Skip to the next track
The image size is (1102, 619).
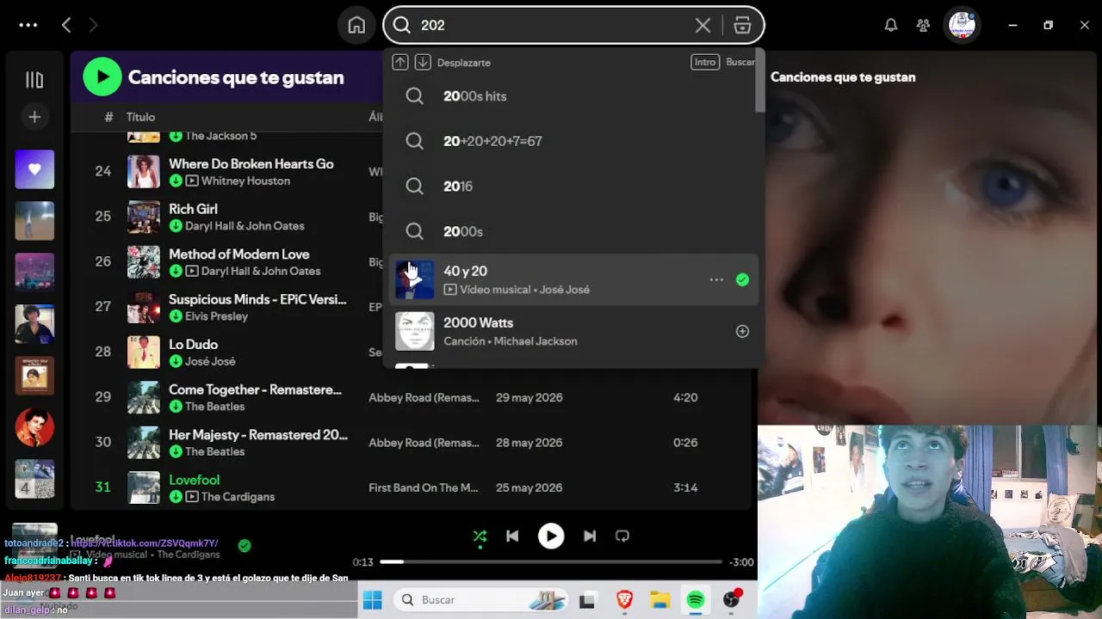click(x=590, y=536)
